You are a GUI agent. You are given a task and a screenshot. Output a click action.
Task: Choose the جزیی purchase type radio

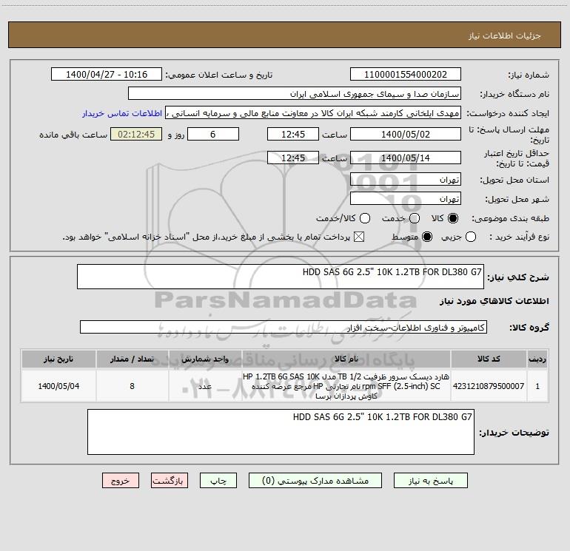coord(470,237)
